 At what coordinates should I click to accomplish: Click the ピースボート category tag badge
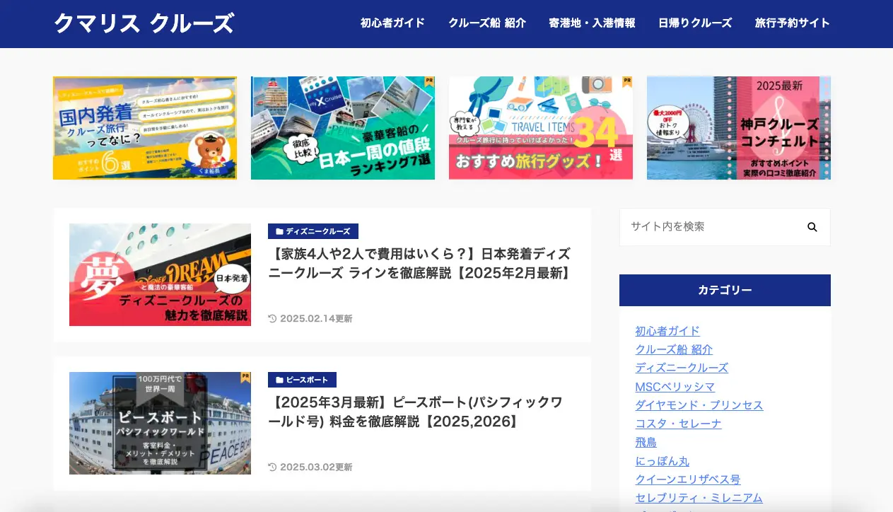tap(302, 380)
